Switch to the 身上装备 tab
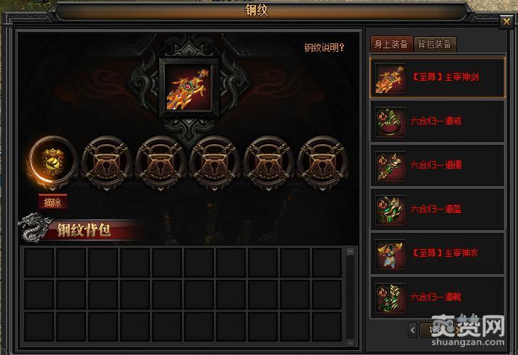Viewport: 518px width, 355px height. click(x=391, y=44)
